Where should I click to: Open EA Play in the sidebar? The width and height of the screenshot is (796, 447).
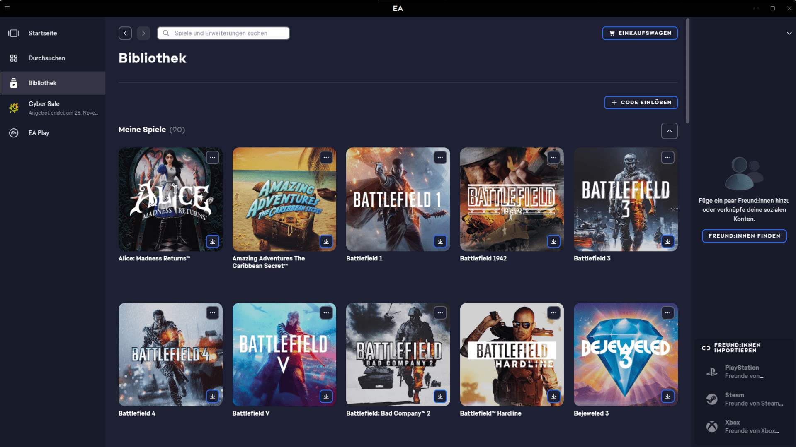[x=53, y=133]
